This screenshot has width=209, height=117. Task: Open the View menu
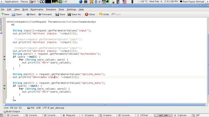click(17, 9)
